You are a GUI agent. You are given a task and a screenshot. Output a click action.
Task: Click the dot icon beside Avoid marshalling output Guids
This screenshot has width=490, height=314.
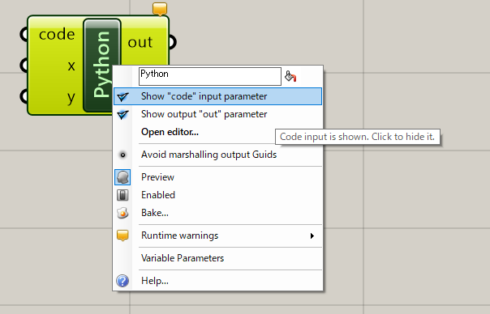122,155
